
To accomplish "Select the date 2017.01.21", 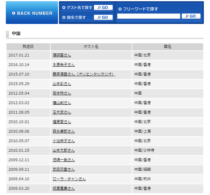I will tap(19, 55).
